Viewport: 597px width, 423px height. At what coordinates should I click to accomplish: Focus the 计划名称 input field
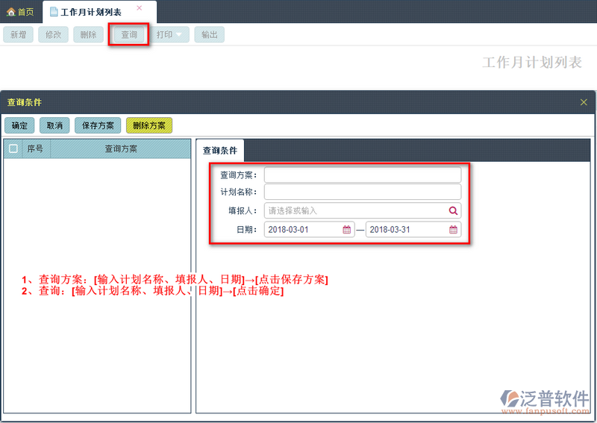[x=363, y=192]
